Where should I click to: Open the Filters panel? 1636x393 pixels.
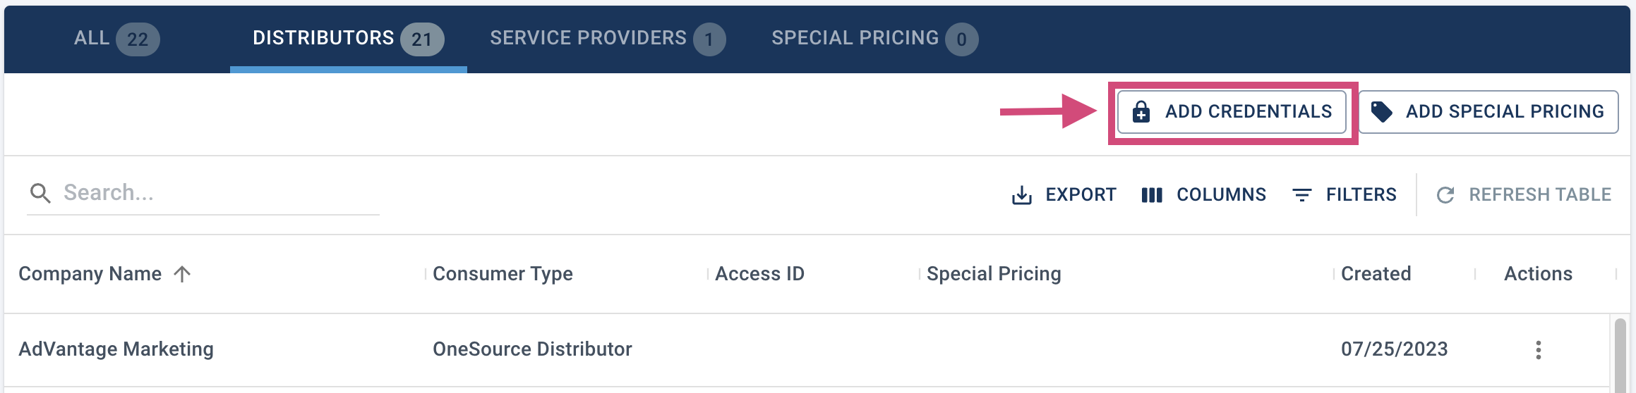pyautogui.click(x=1344, y=195)
